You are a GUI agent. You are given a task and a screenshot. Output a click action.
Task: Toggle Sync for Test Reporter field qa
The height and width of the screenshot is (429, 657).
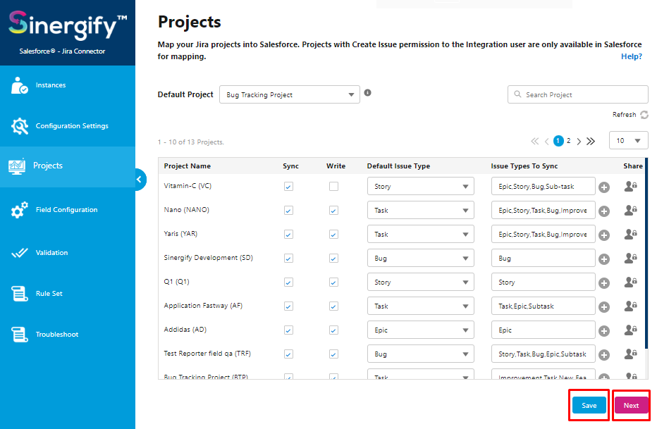coord(288,354)
